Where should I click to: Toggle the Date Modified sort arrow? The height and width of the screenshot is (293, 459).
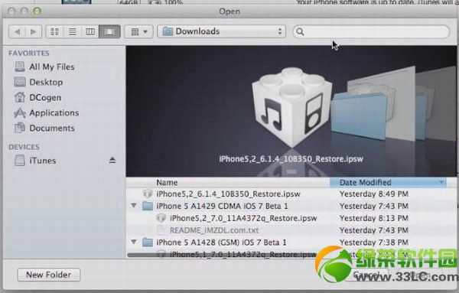(441, 182)
